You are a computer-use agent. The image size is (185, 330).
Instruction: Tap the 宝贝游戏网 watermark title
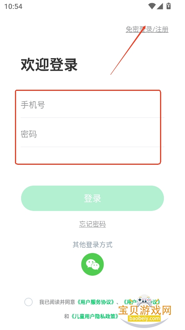tap(145, 310)
